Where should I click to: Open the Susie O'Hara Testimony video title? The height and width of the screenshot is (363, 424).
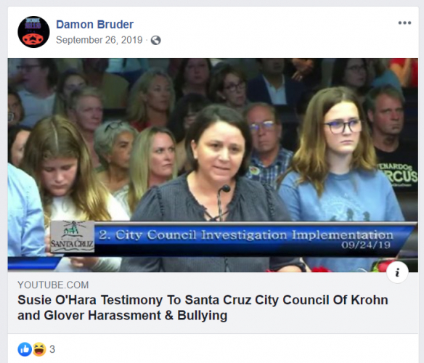coord(203,308)
